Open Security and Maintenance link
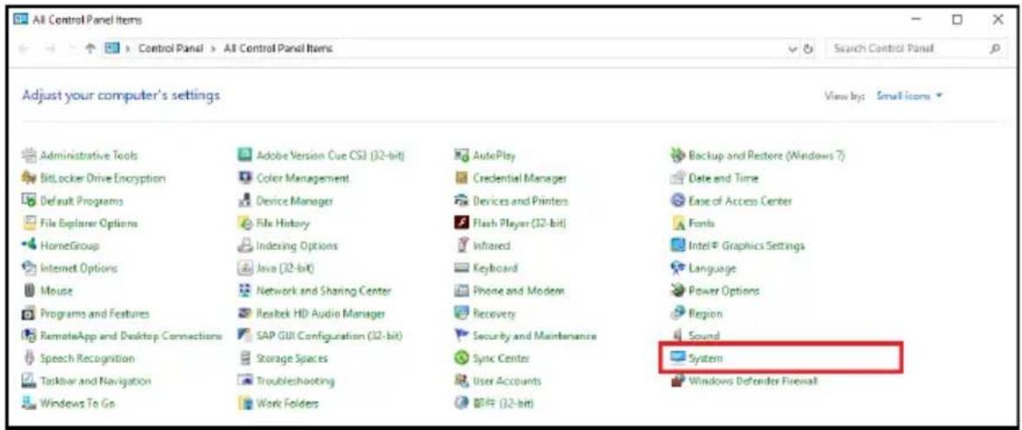Screen dimensions: 1022x430 pos(534,336)
